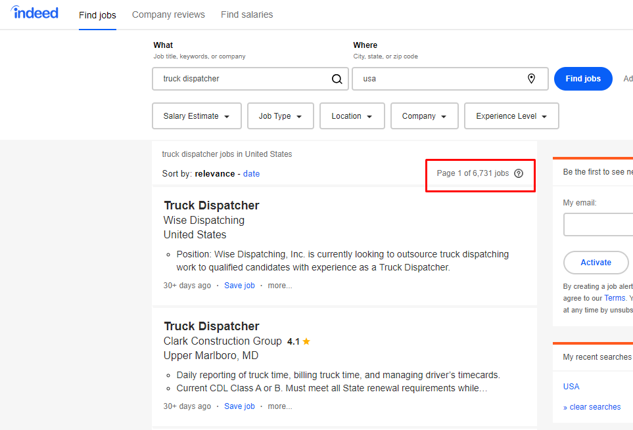Save the Clark Construction Group job

(x=239, y=406)
